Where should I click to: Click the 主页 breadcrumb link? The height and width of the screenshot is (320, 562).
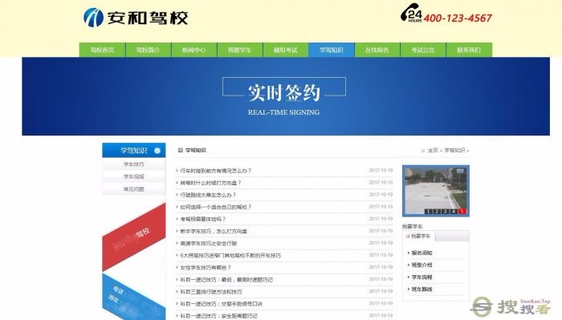(x=433, y=150)
